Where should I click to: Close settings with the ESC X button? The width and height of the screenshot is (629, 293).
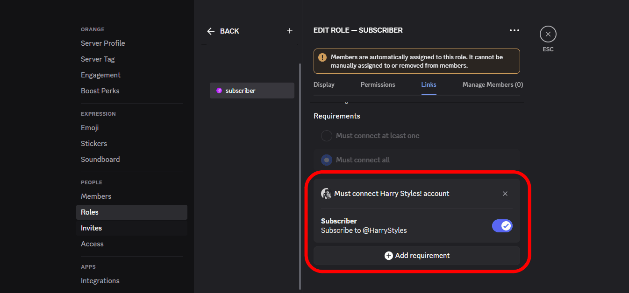548,35
